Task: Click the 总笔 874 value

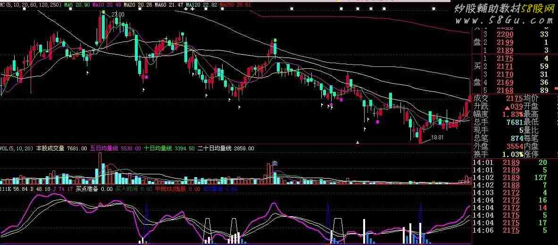Action: (x=516, y=139)
